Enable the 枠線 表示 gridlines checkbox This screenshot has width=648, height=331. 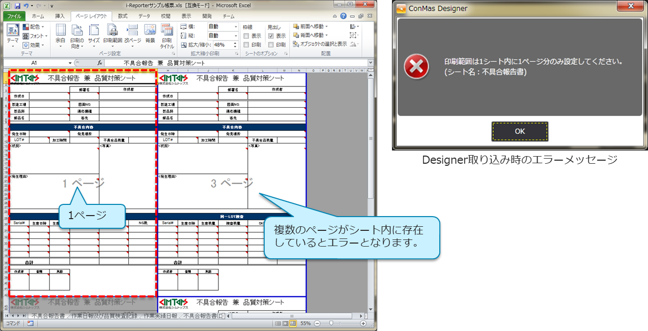[246, 36]
